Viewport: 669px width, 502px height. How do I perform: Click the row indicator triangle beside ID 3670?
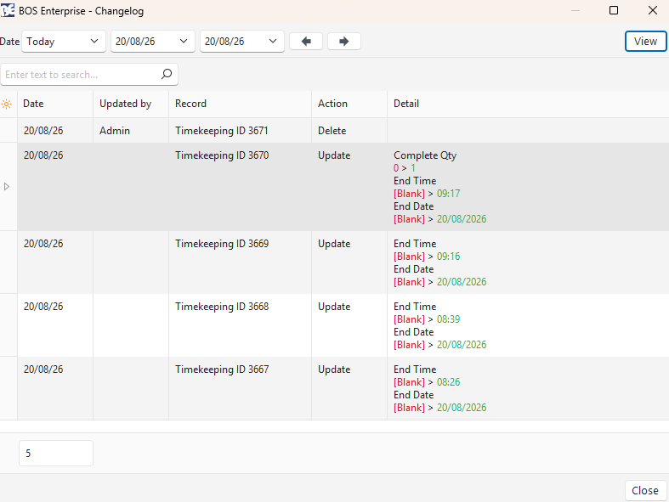7,186
